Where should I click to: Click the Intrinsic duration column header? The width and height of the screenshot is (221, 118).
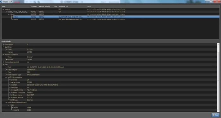(x=46, y=7)
